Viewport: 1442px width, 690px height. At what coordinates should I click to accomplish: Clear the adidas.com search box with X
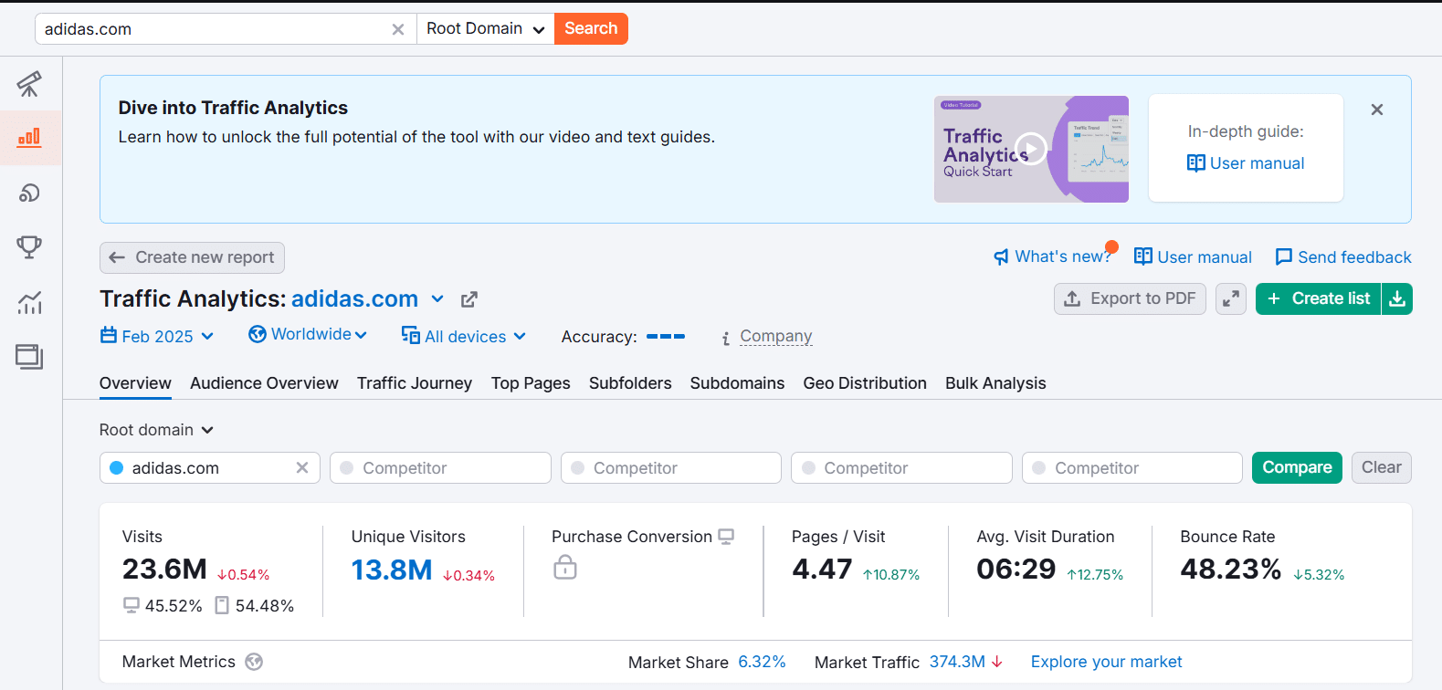click(398, 29)
